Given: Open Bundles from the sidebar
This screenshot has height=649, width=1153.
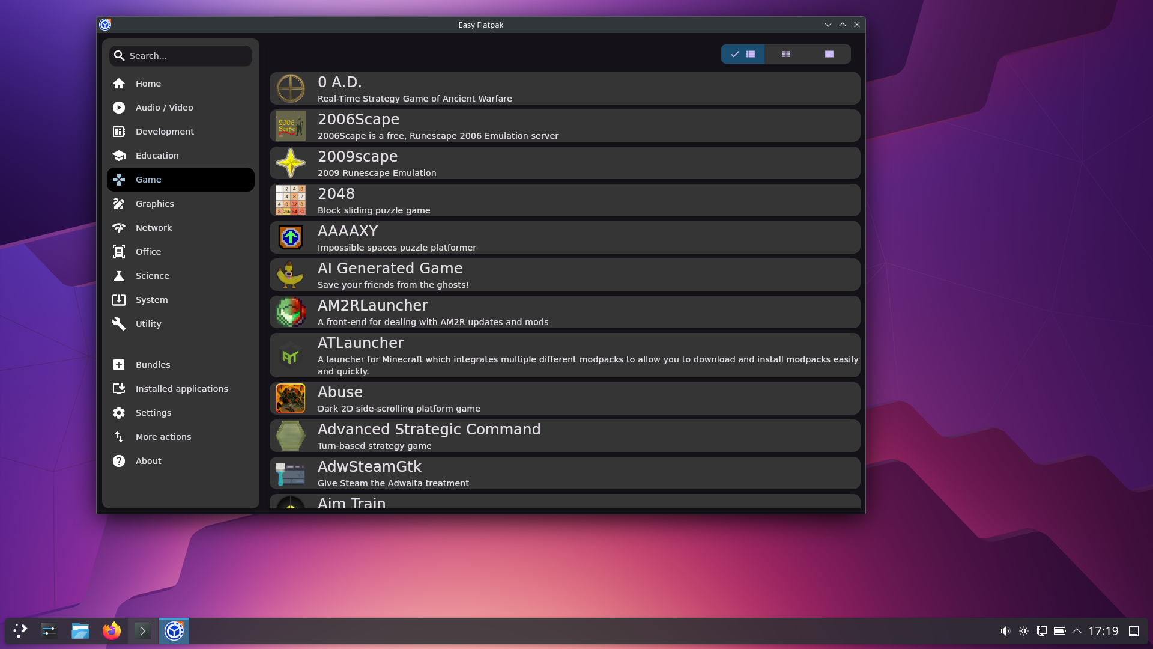Looking at the screenshot, I should (x=180, y=365).
